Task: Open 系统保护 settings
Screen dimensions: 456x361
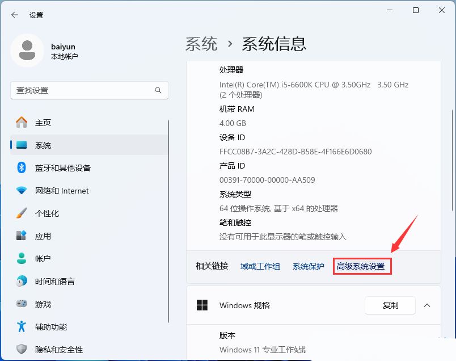Action: coord(308,266)
